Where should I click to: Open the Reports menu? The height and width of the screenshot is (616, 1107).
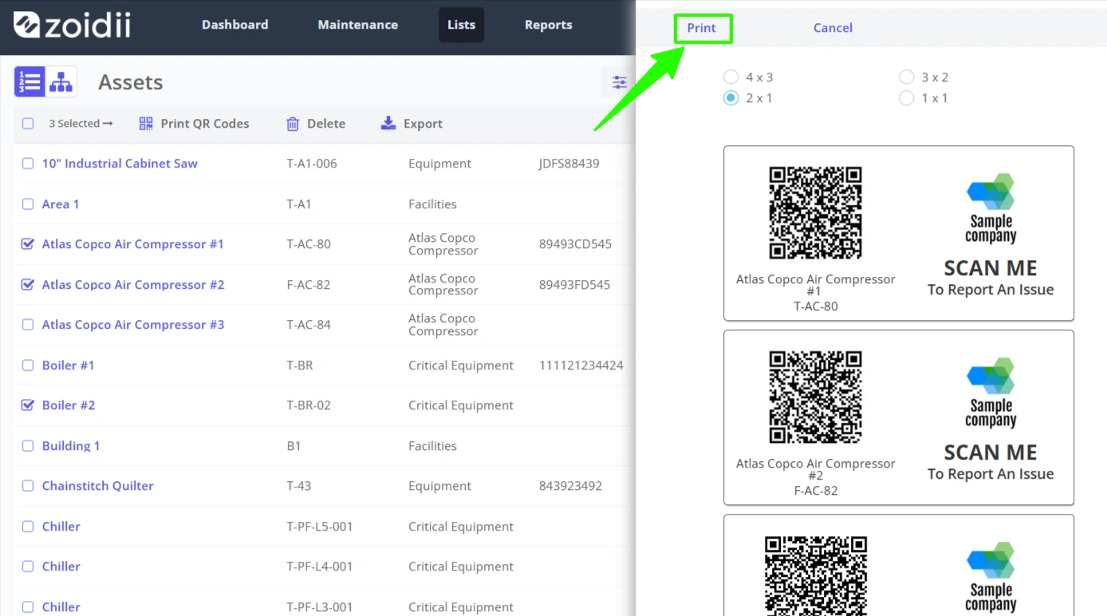(x=548, y=25)
